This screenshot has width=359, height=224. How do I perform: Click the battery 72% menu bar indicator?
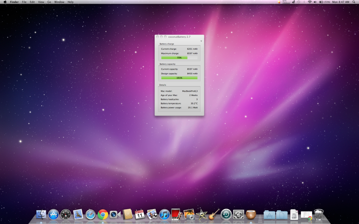point(325,2)
